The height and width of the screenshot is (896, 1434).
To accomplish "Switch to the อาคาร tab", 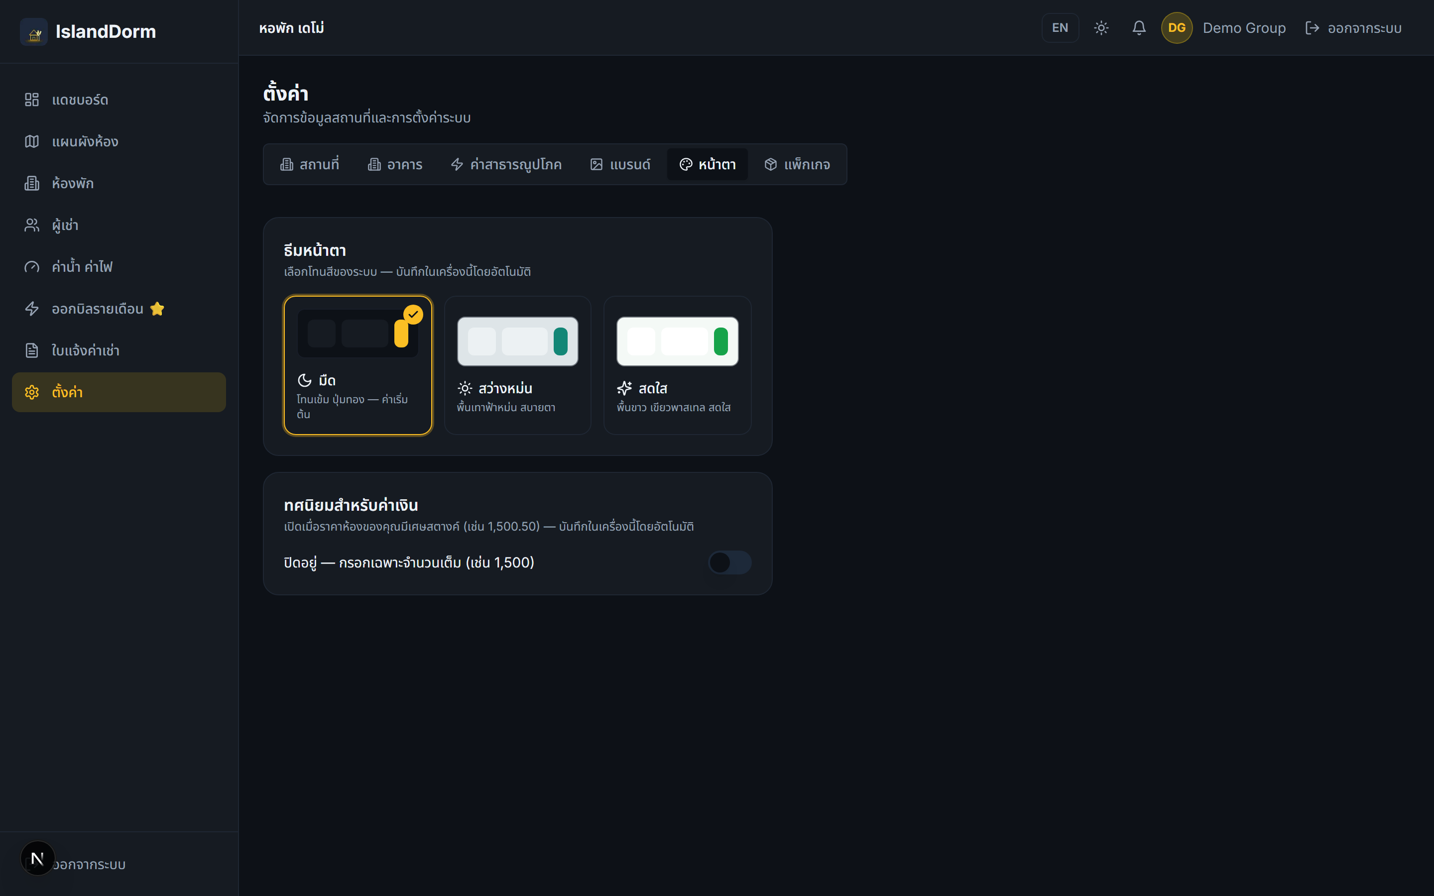I will click(x=395, y=164).
